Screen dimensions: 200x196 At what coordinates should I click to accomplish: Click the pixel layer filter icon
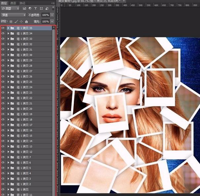click(25, 8)
